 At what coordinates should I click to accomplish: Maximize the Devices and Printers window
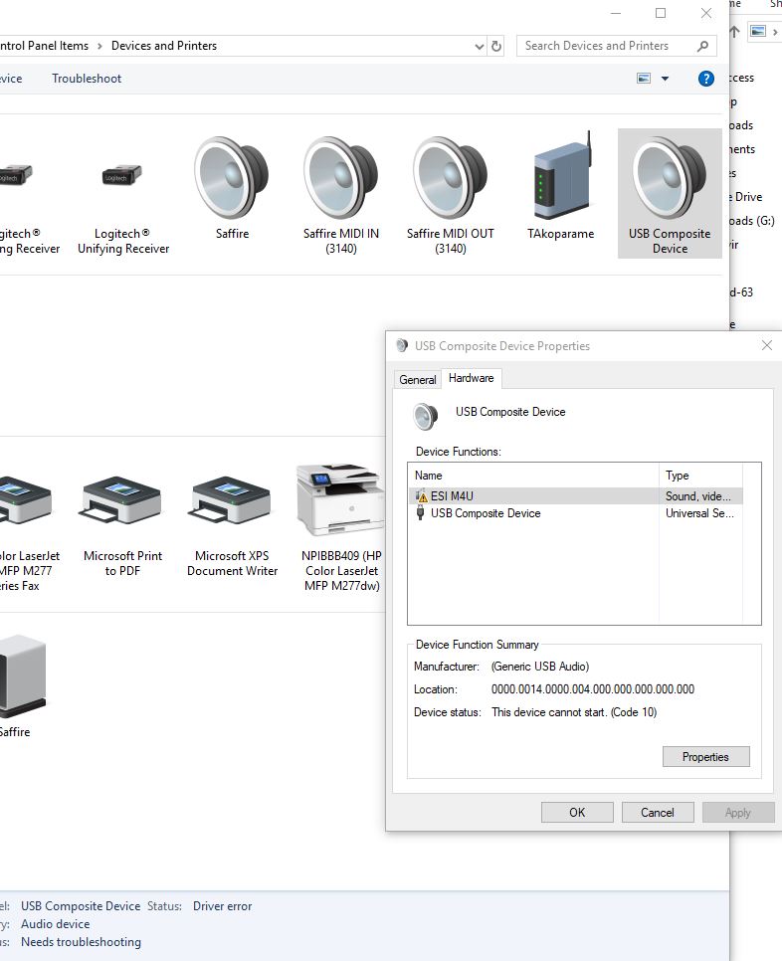pyautogui.click(x=661, y=13)
